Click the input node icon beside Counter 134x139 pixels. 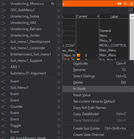pyautogui.click(x=3, y=107)
